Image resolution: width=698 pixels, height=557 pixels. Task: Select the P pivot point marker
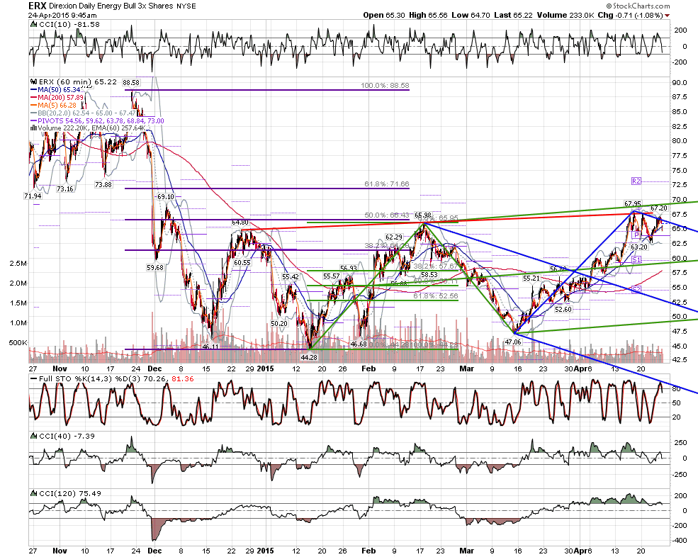(636, 235)
